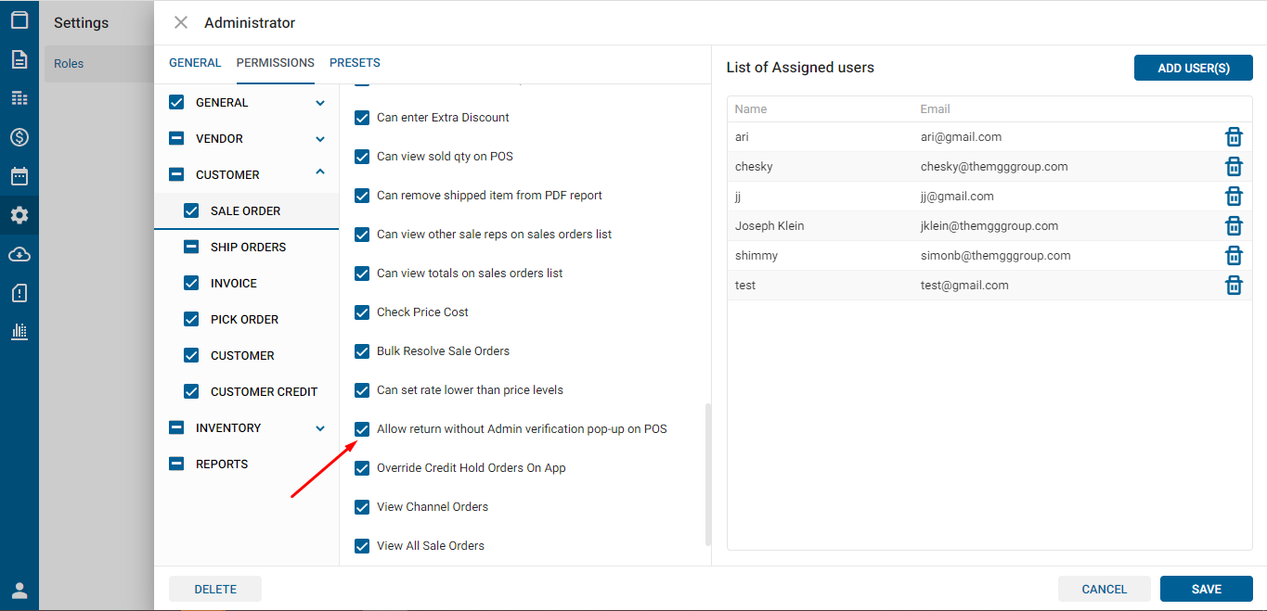Image resolution: width=1267 pixels, height=611 pixels.
Task: Open the bar chart reports icon
Action: [19, 331]
